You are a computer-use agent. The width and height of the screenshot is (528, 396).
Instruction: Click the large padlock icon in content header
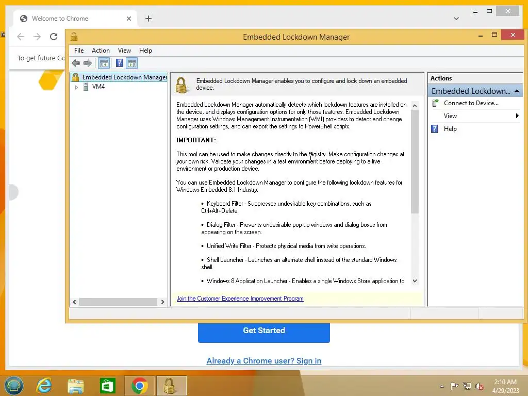point(181,85)
